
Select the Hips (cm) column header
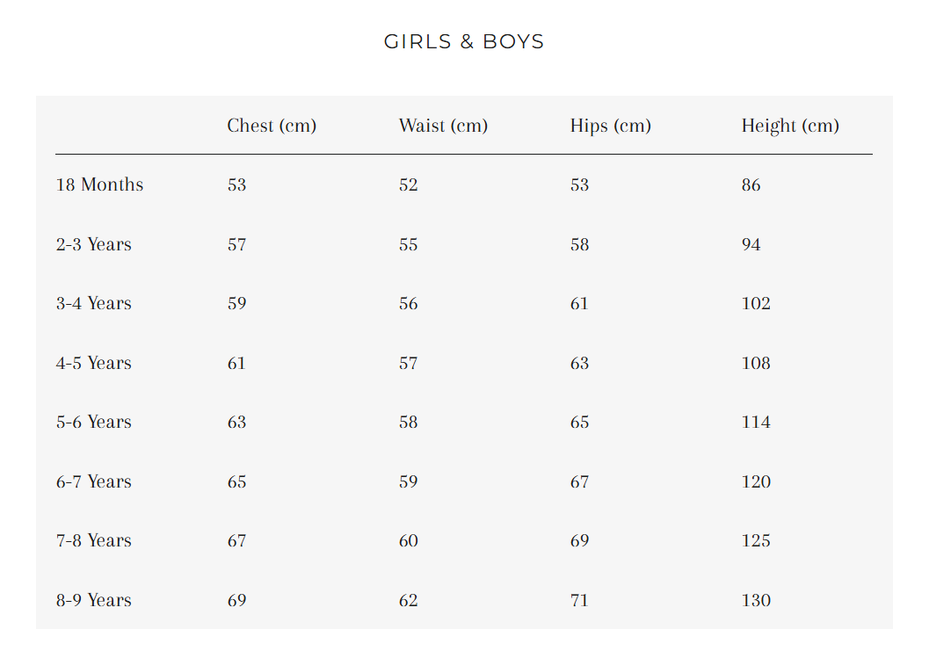tap(610, 126)
